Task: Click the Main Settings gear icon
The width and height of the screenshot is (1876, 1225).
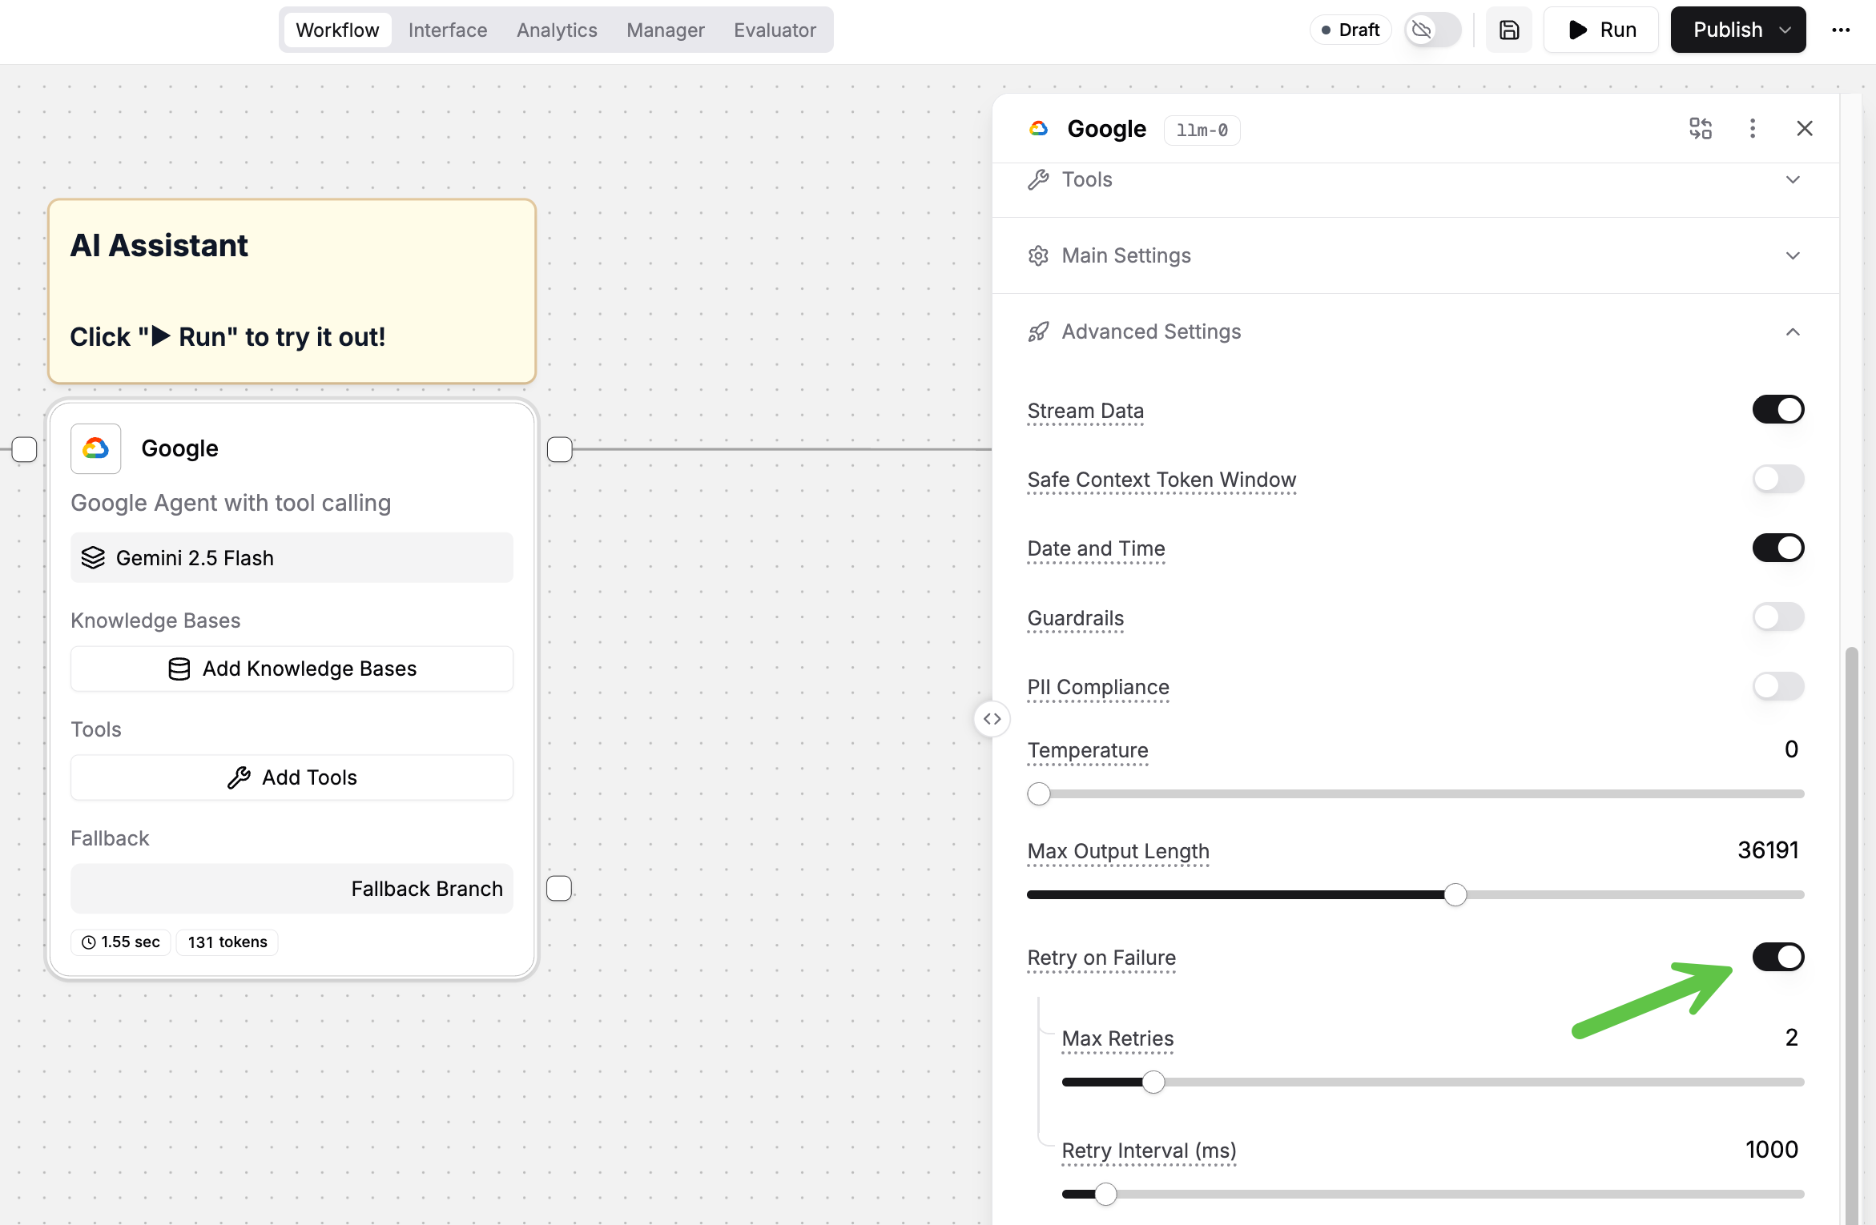Action: [1038, 255]
